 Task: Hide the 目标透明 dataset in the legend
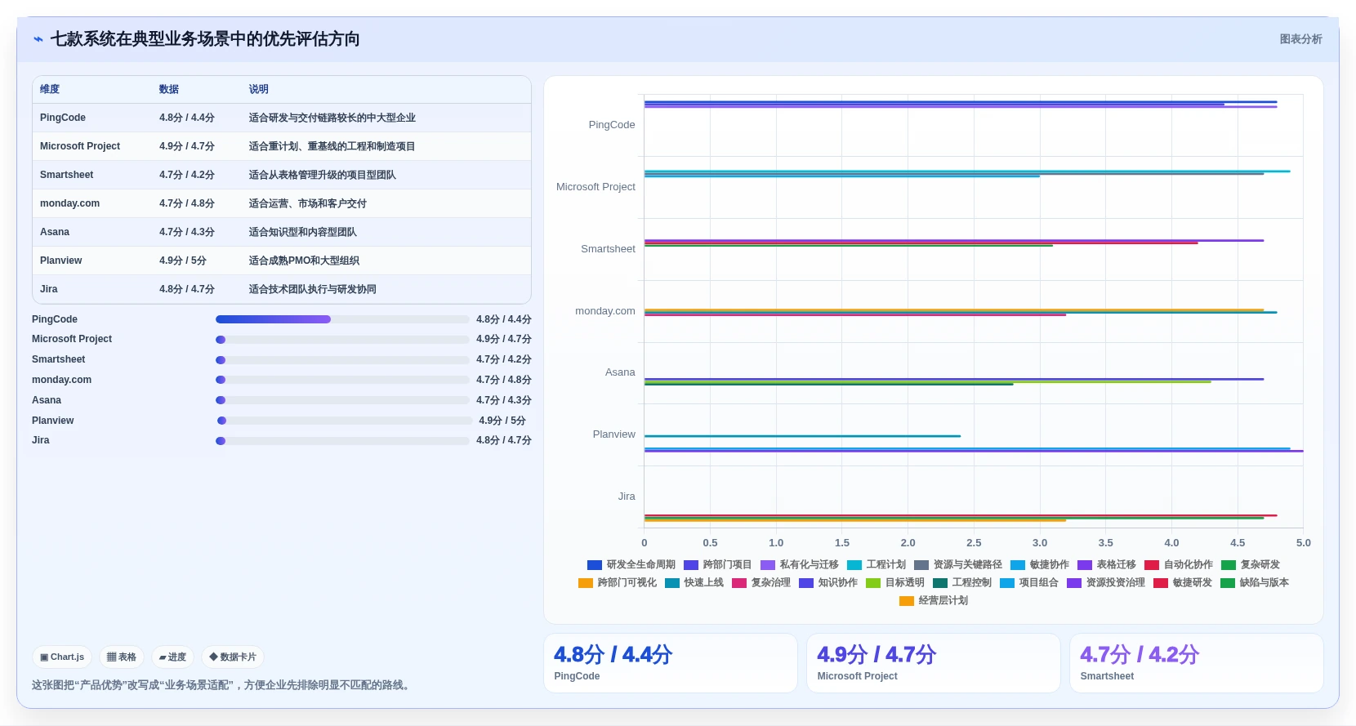(x=895, y=582)
